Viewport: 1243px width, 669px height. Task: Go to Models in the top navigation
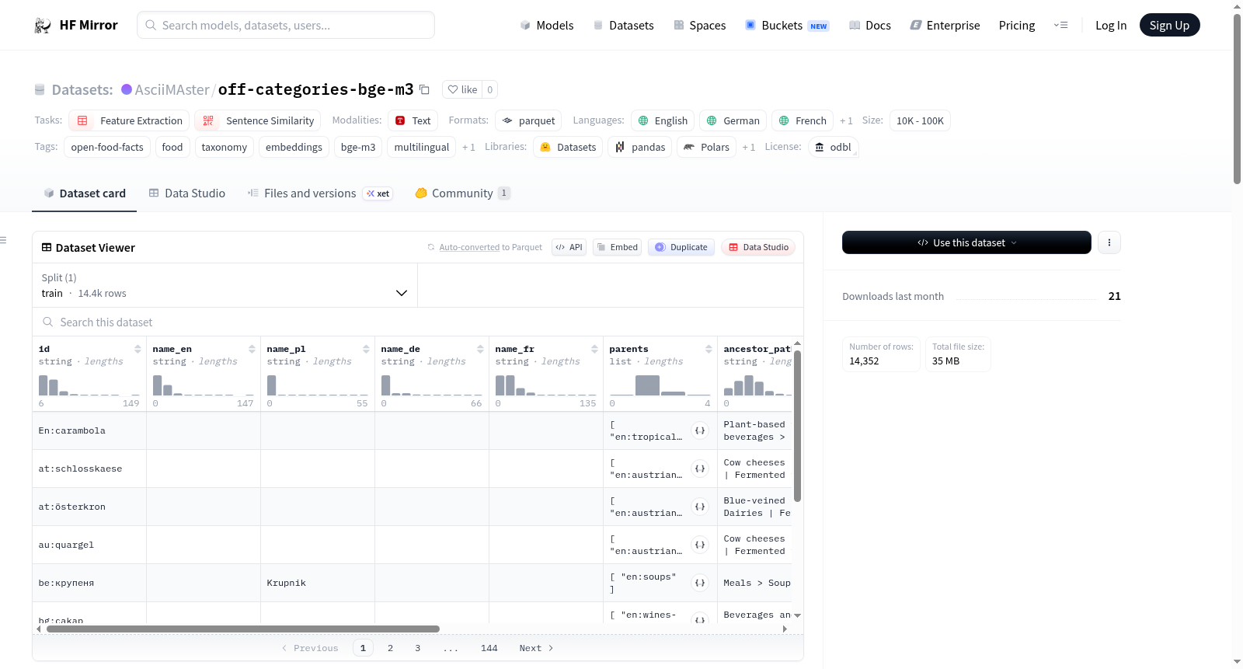(x=547, y=26)
